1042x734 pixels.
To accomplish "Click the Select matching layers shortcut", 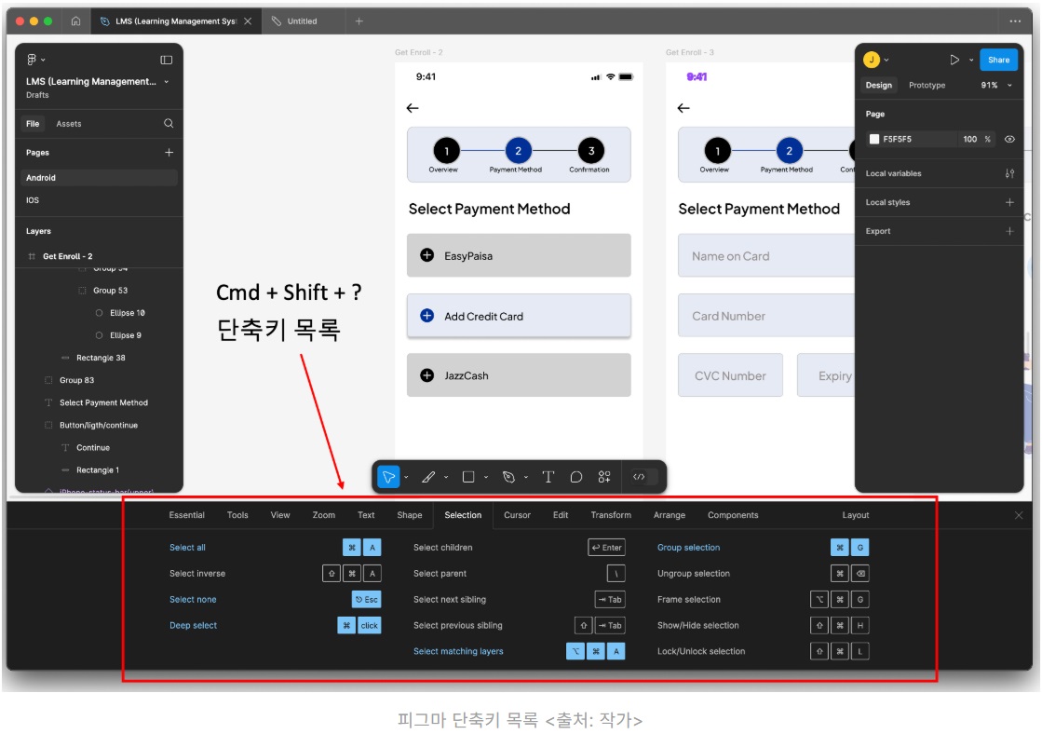I will point(458,651).
